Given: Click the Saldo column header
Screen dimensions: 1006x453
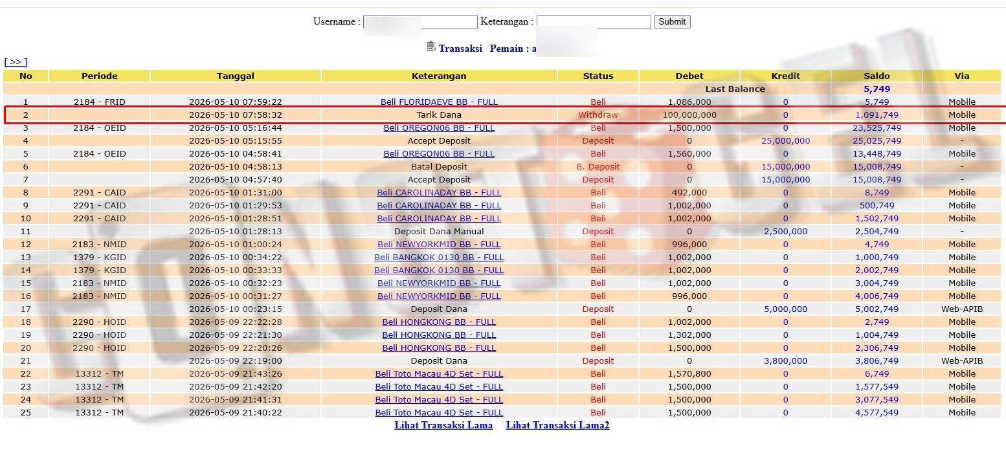Looking at the screenshot, I should click(877, 76).
